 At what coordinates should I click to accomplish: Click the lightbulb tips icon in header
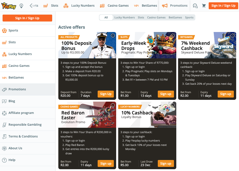(21, 6)
